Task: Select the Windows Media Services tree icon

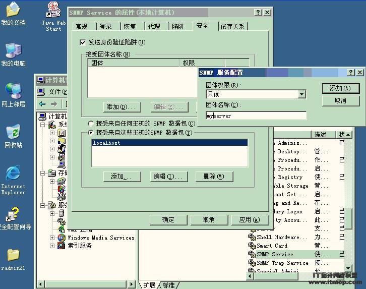Action: [x=62, y=238]
